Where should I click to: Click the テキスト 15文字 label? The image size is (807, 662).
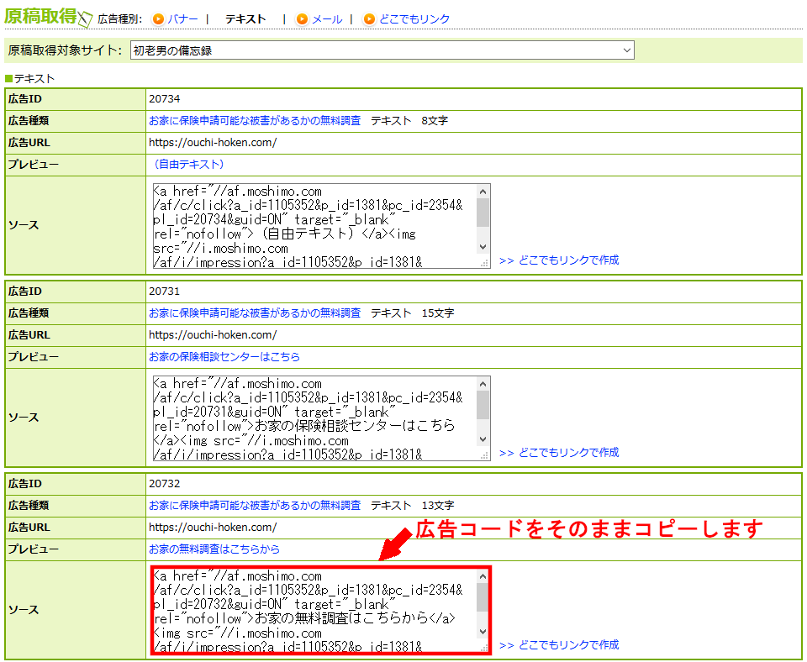(x=412, y=313)
